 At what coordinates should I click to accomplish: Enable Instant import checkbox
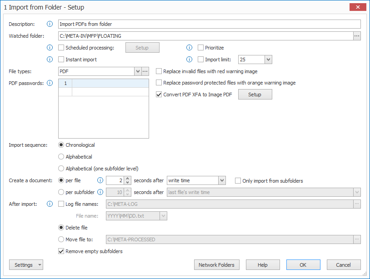click(x=61, y=59)
